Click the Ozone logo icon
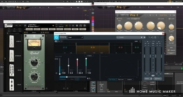Viewport: 183px width, 97px height. click(x=56, y=37)
